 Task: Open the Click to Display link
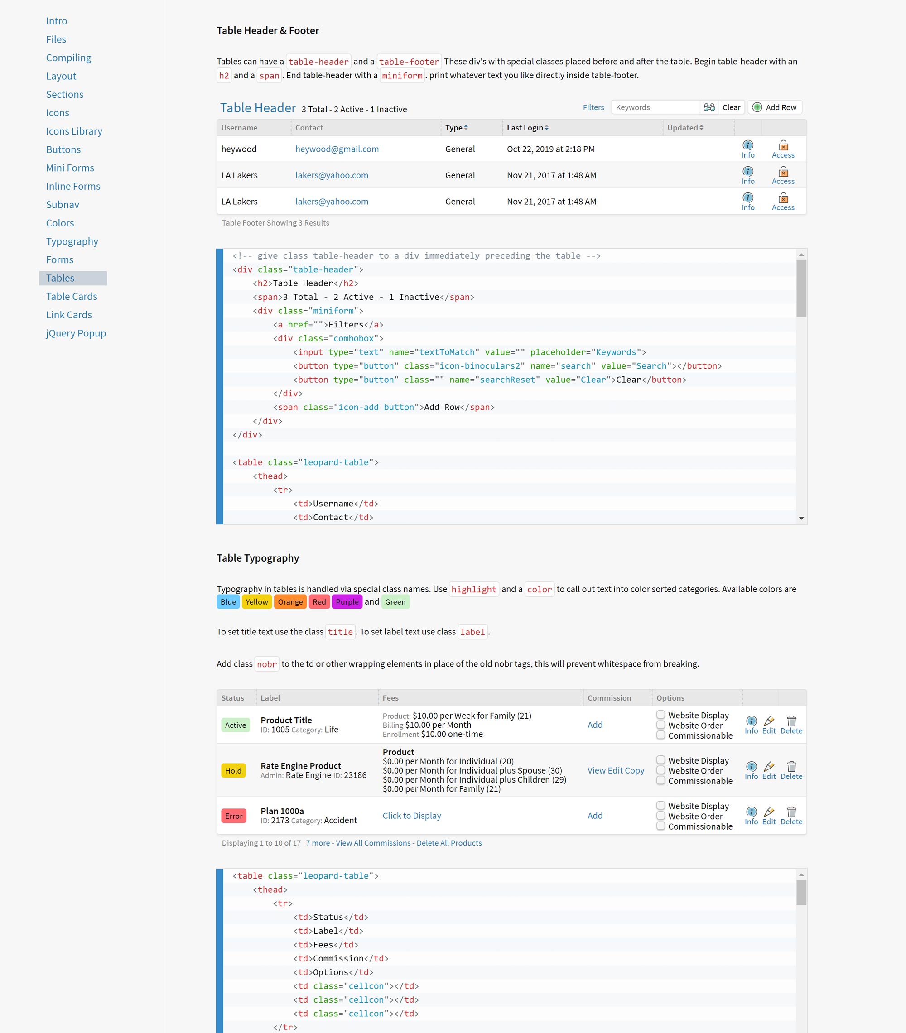[x=411, y=816]
